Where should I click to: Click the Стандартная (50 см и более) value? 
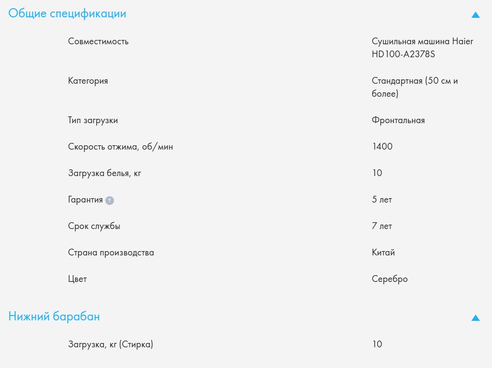[415, 87]
